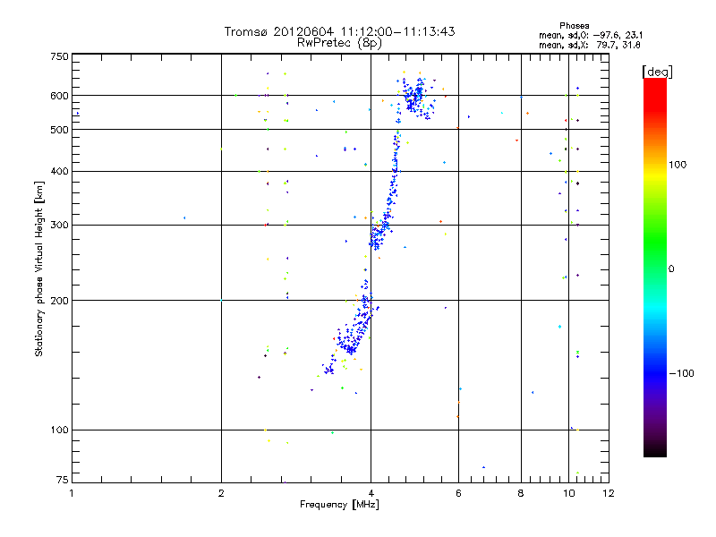This screenshot has width=716, height=537.
Task: Click the x-axis tick label '4'
Action: (371, 493)
